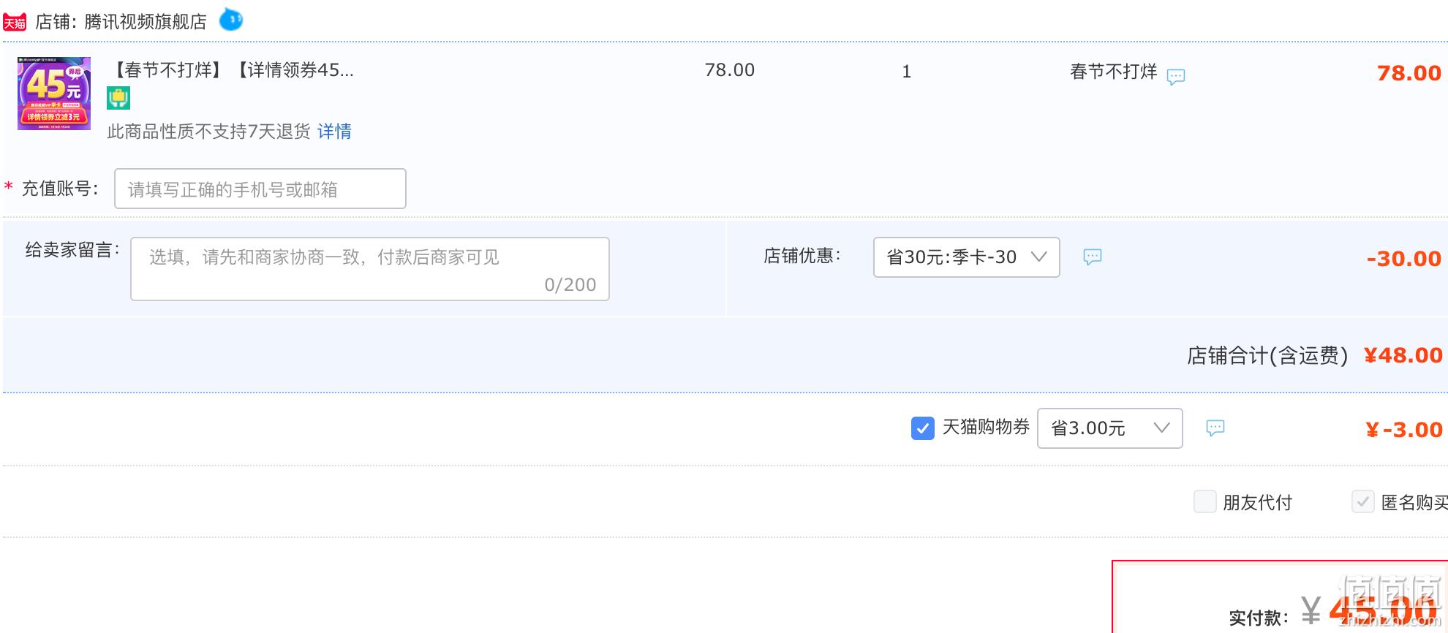Focus the 充值账号 input field
This screenshot has width=1448, height=633.
(x=260, y=189)
